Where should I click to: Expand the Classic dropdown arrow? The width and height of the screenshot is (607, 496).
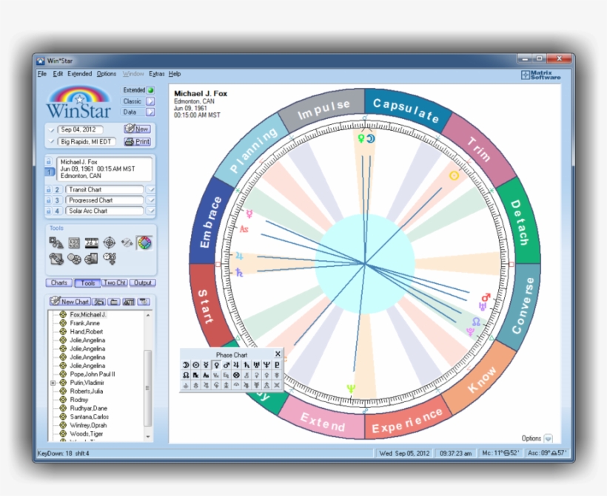tap(150, 101)
